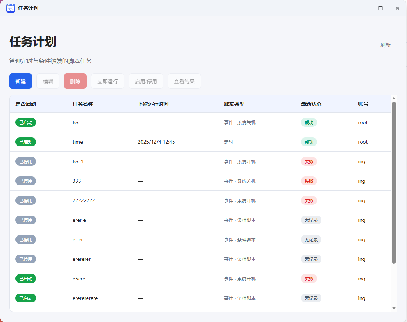Click the 失败 status badge on the e6ere row
Viewport: 407px width, 322px height.
click(x=309, y=279)
